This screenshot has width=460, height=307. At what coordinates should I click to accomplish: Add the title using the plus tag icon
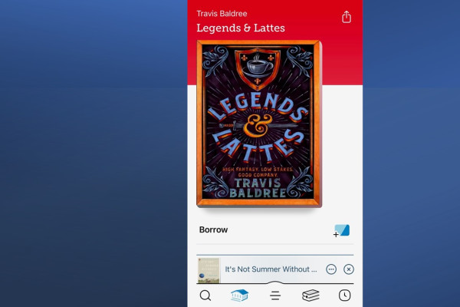[342, 231]
